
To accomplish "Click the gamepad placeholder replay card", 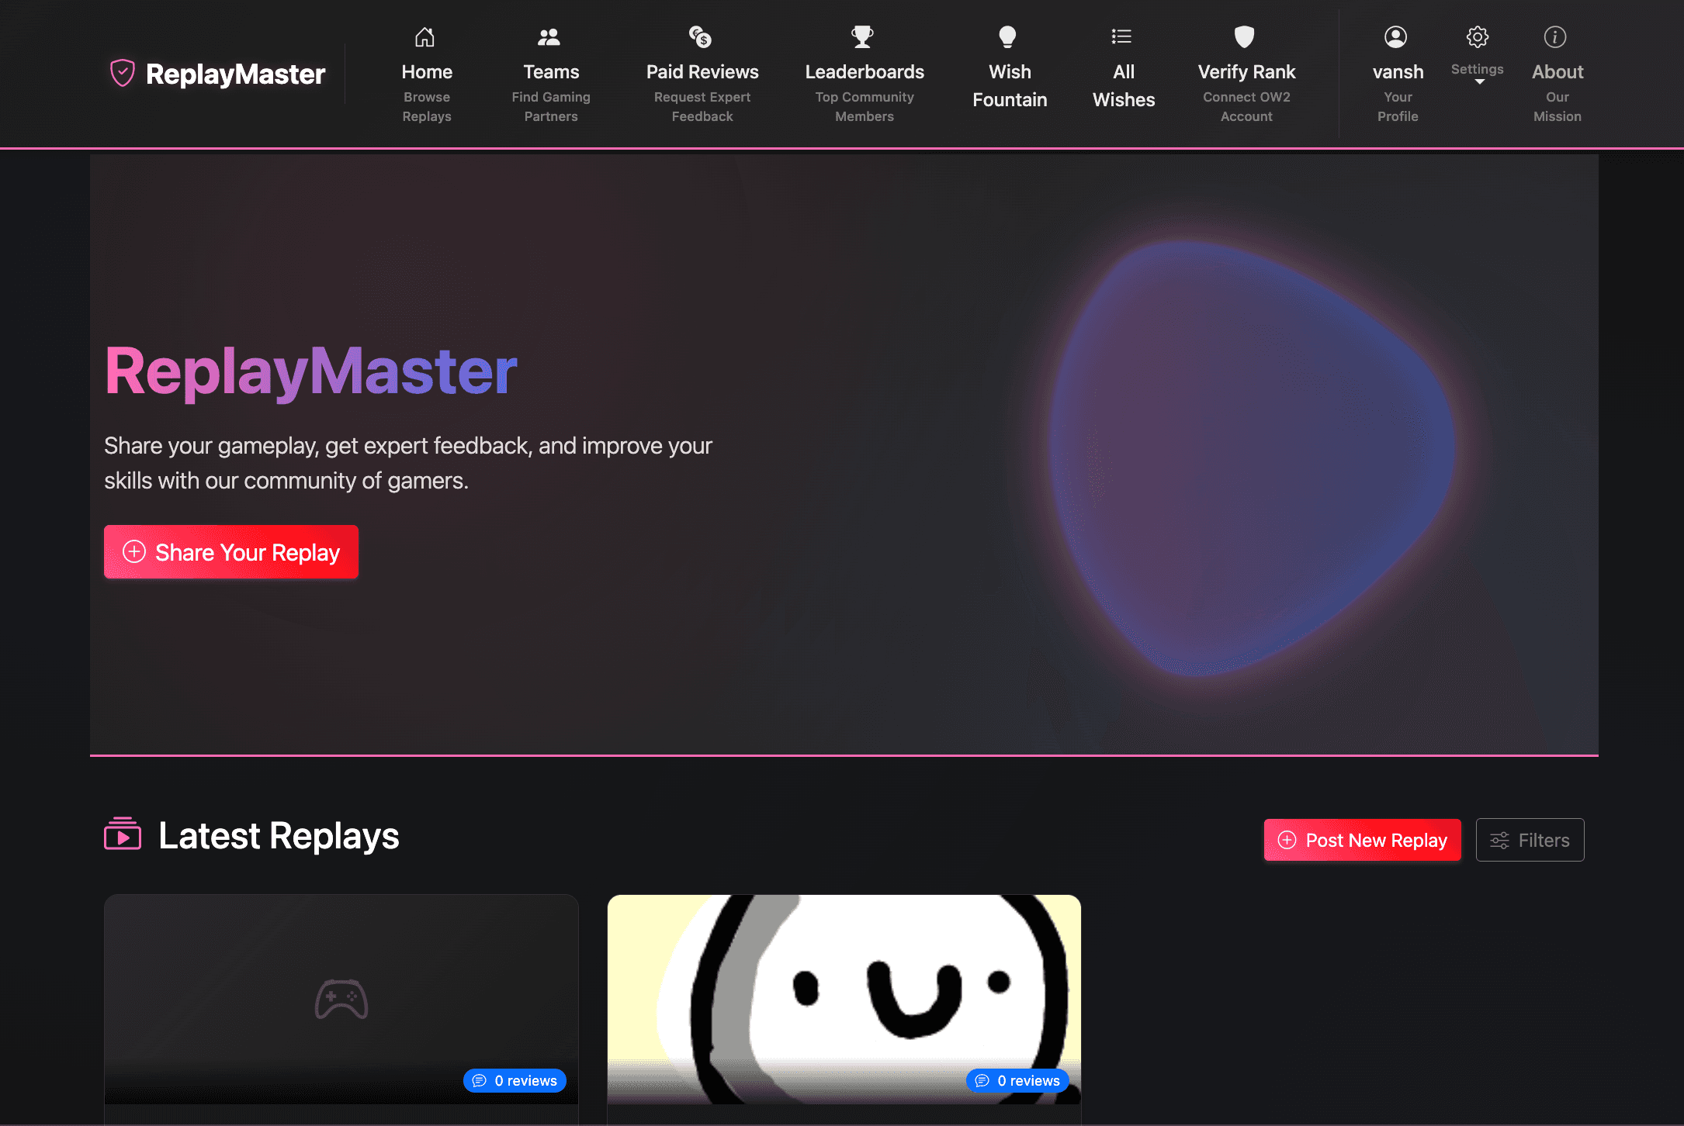I will [x=341, y=1000].
